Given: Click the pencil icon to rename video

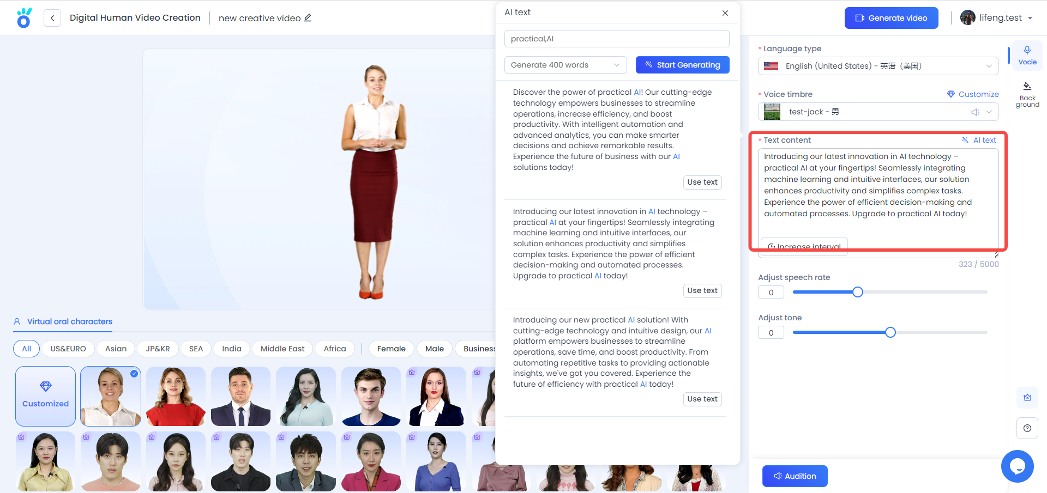Looking at the screenshot, I should [308, 17].
